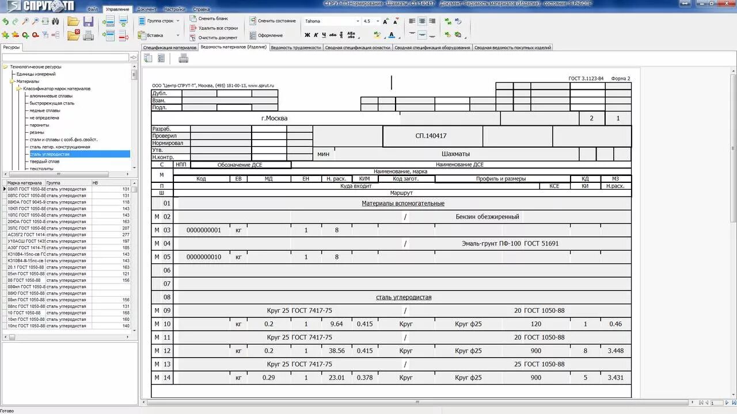Open the Файл menu
This screenshot has width=737, height=414.
[x=92, y=9]
